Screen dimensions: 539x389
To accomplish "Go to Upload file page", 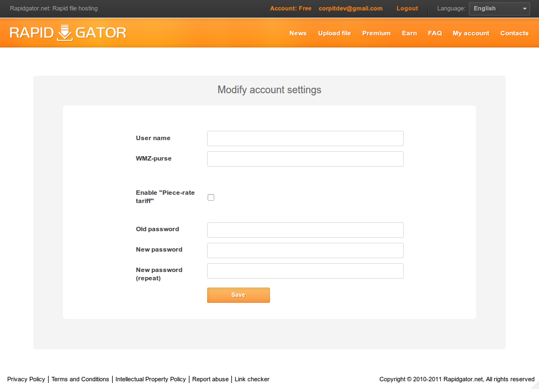I will [334, 33].
